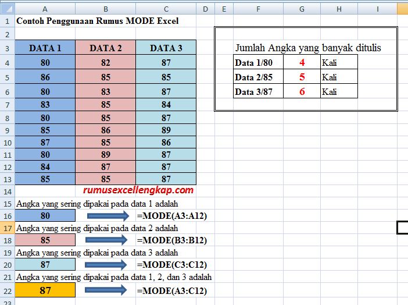Viewport: 408px width, 305px height.
Task: Select column C header
Action: 166,9
